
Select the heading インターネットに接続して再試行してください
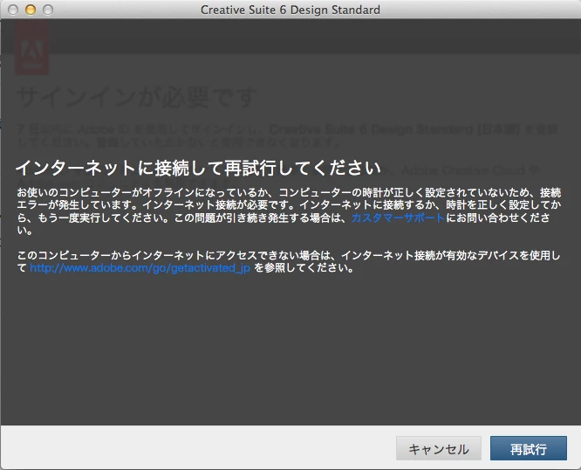pyautogui.click(x=198, y=168)
